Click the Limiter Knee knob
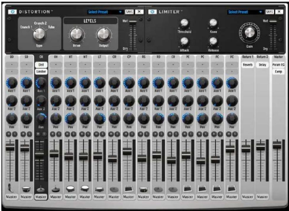 click(213, 23)
